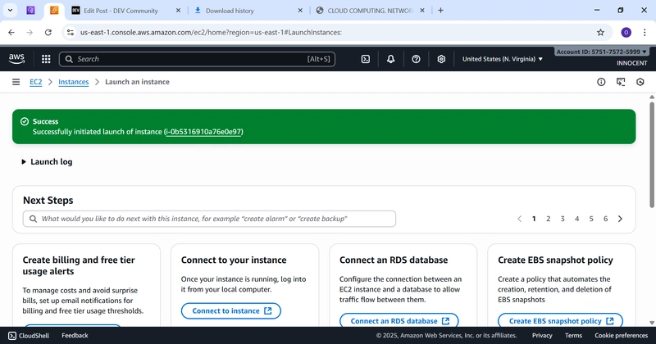Go to Next Steps page 5

coord(591,219)
